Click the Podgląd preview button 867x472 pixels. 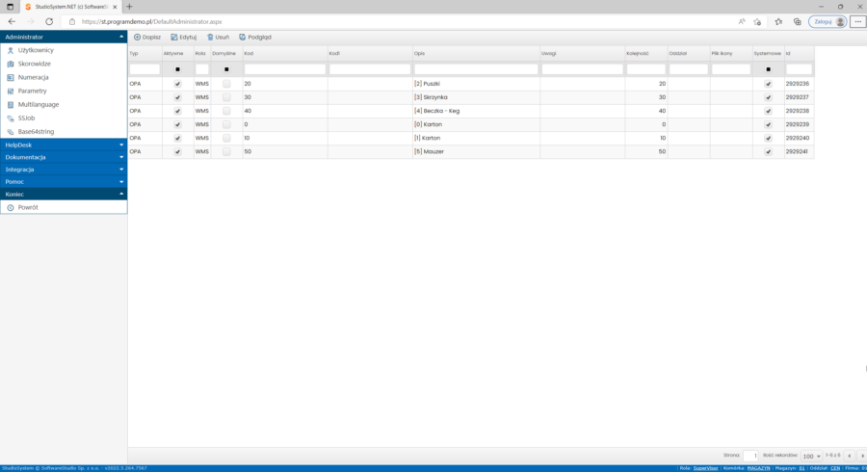click(255, 37)
